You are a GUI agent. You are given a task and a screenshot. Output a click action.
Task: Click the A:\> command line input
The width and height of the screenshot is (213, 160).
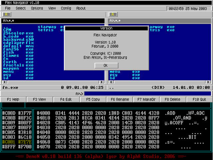point(148,94)
